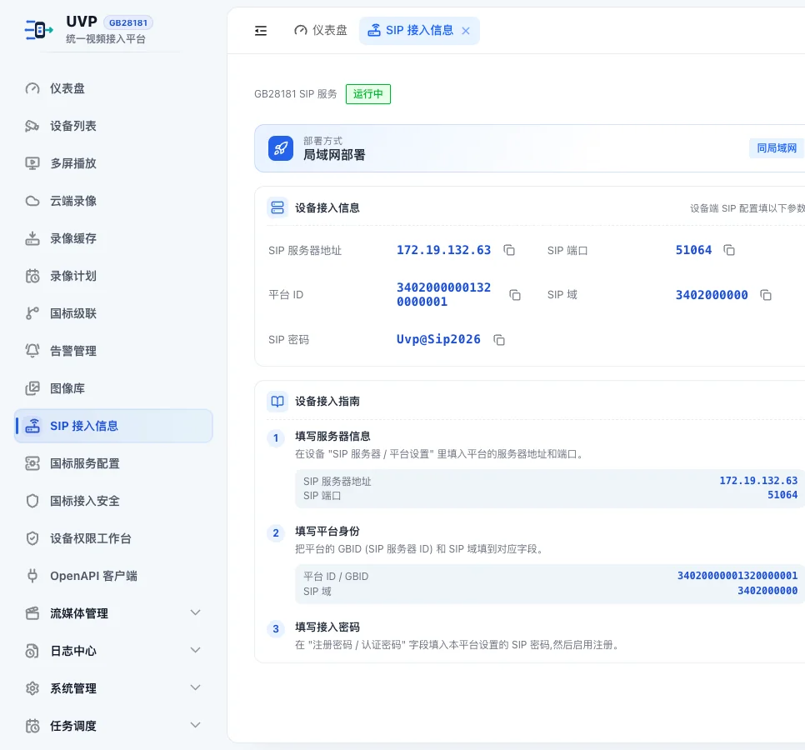Open 录像计划 menu item
The width and height of the screenshot is (805, 750).
[x=113, y=276]
